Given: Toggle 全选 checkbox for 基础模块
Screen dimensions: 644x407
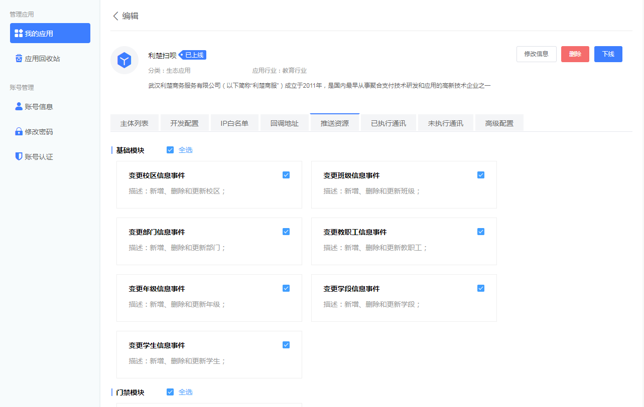Looking at the screenshot, I should tap(170, 149).
